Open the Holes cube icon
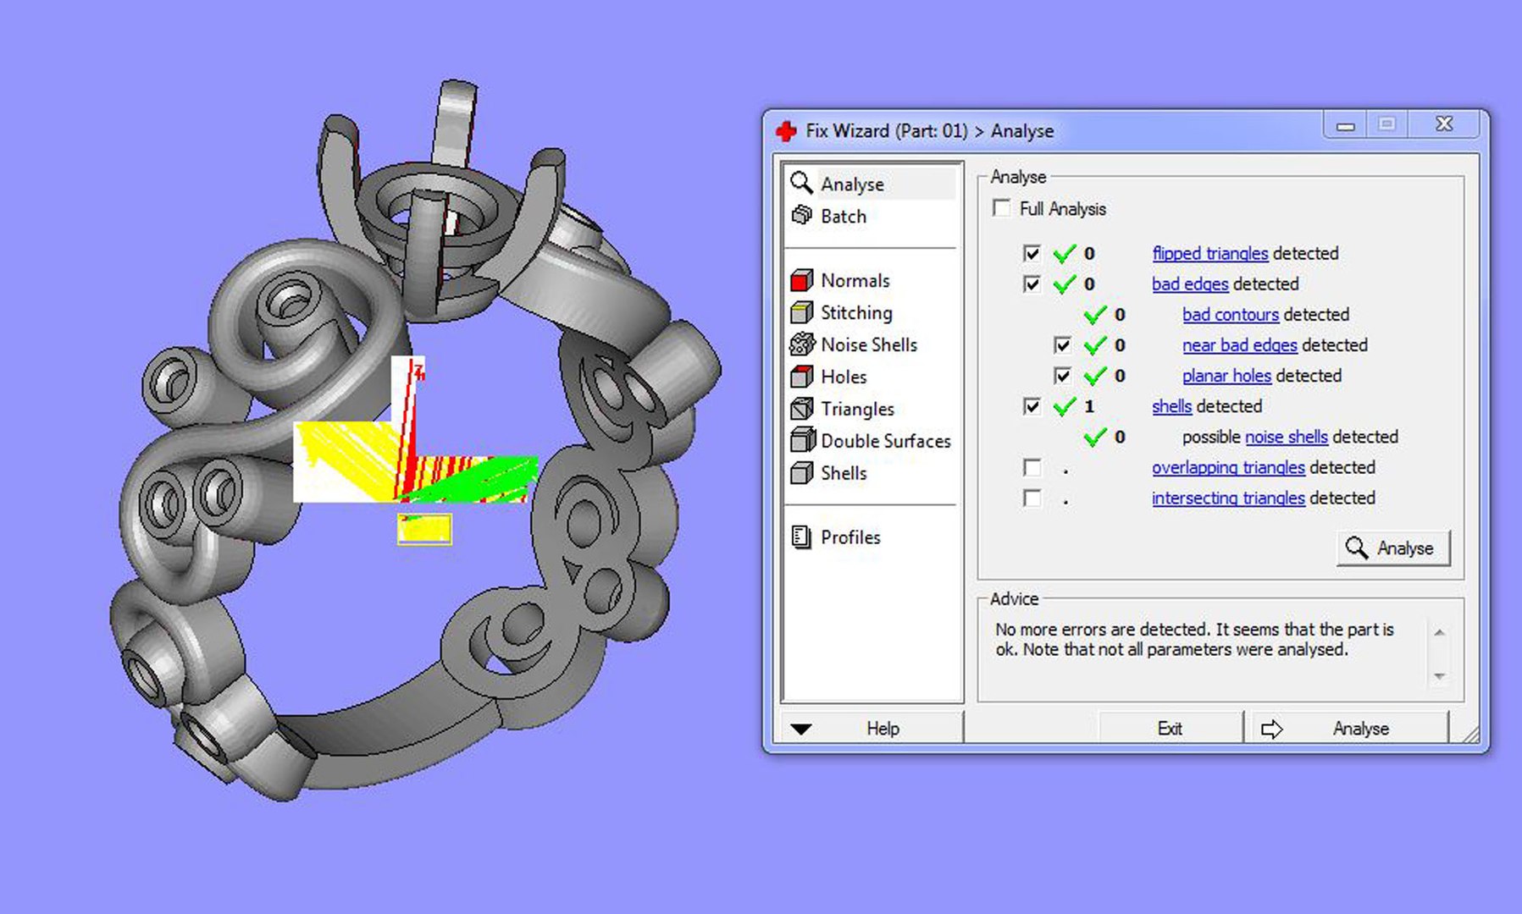1522x914 pixels. (801, 377)
